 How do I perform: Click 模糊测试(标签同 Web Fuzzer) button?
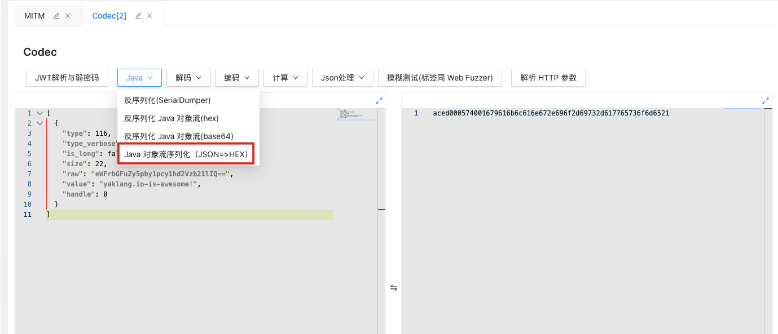tap(440, 78)
